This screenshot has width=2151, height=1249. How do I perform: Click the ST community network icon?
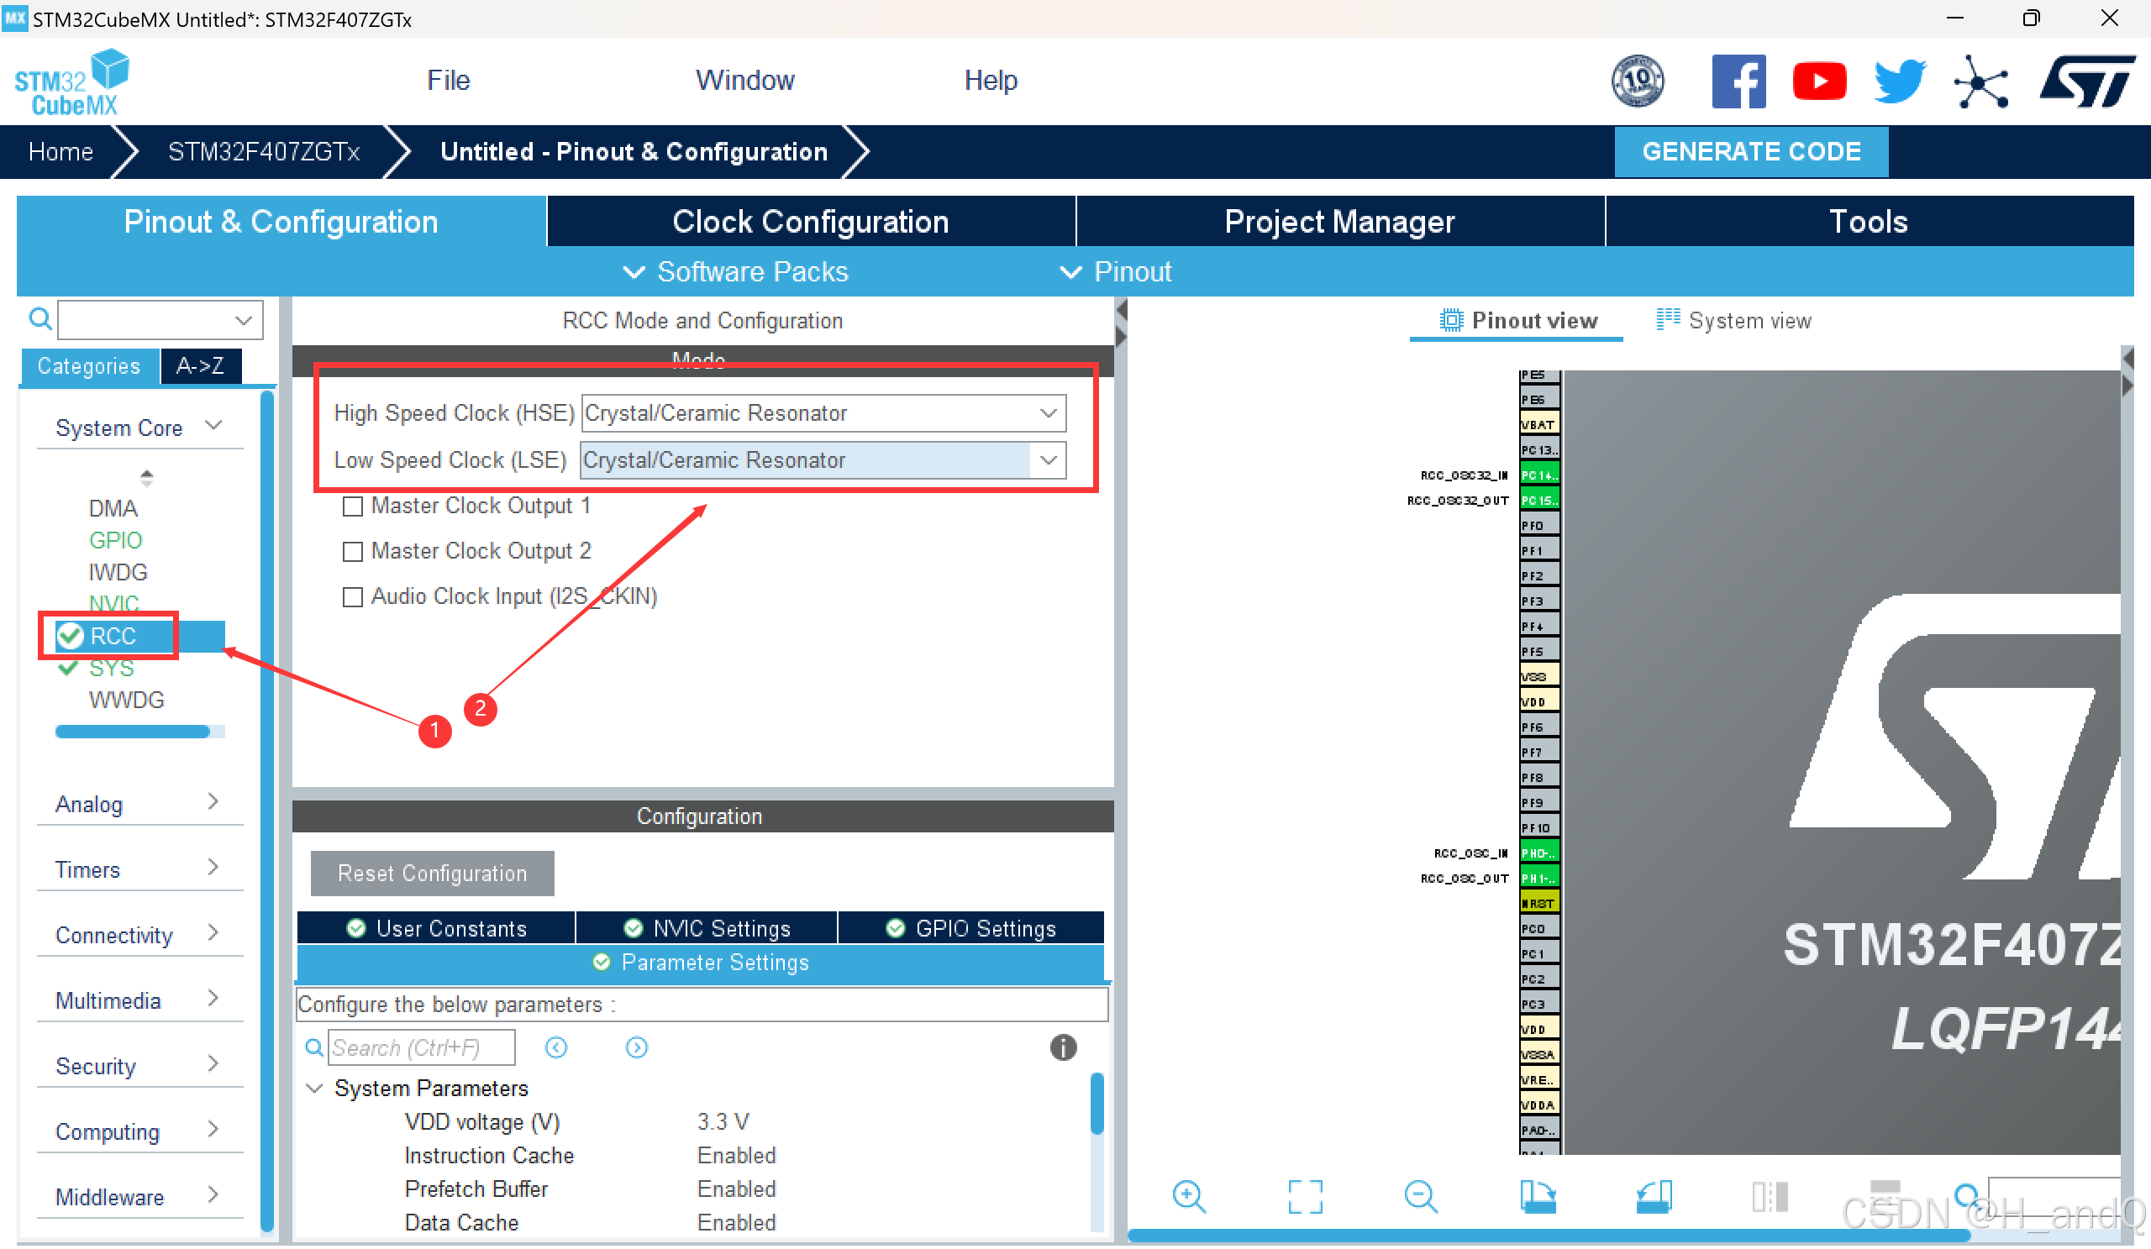[x=1980, y=81]
